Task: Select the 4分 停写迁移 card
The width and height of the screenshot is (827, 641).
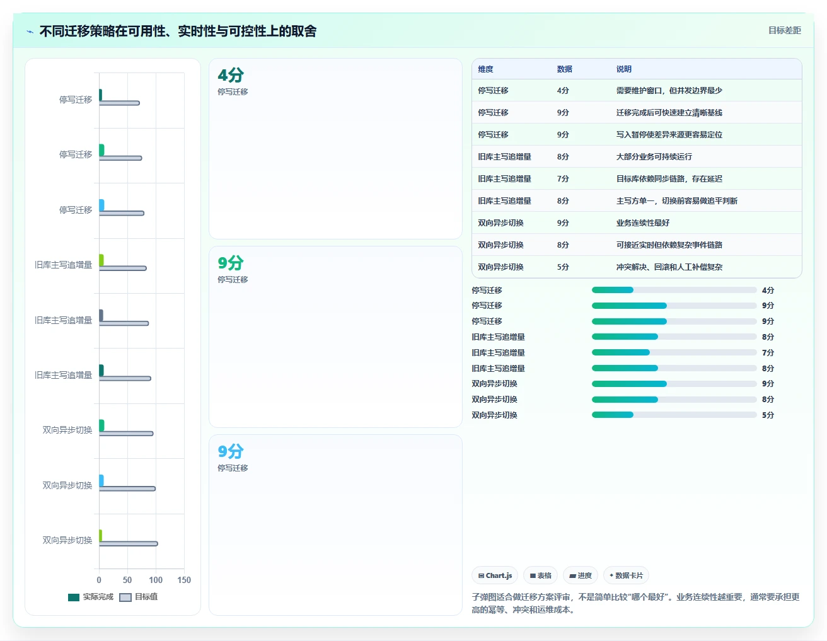Action: coord(335,149)
